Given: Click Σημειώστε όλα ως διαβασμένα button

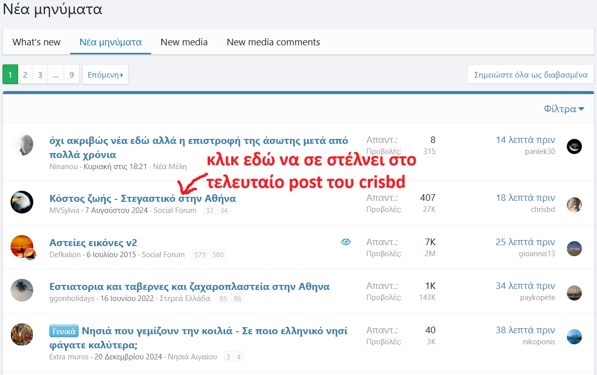Looking at the screenshot, I should (x=530, y=75).
